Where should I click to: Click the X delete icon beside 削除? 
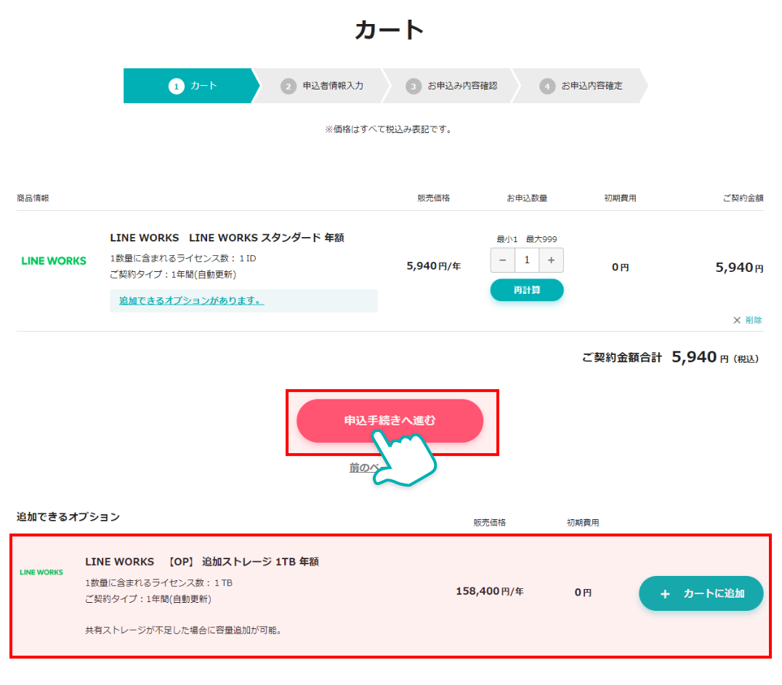737,320
